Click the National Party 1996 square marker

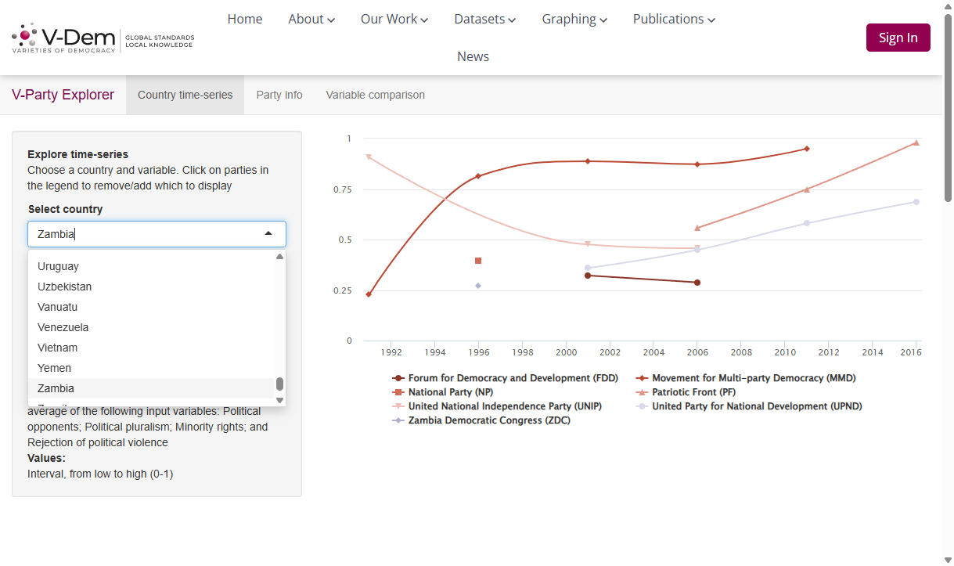(478, 261)
